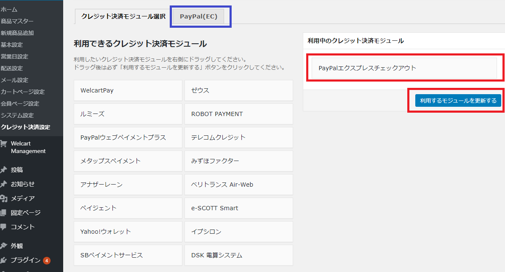Select the イプシロン module card
The height and width of the screenshot is (272, 505).
pyautogui.click(x=239, y=232)
